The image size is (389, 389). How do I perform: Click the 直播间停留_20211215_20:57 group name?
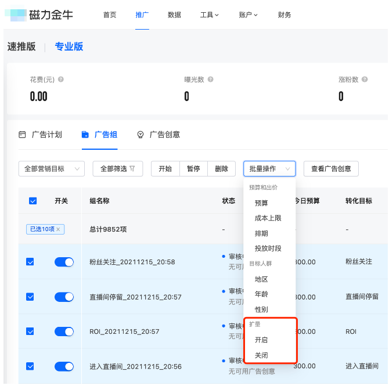click(x=135, y=297)
